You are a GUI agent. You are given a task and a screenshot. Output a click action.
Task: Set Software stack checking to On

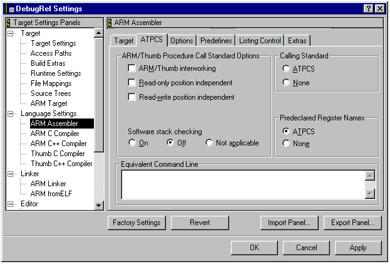click(x=132, y=143)
